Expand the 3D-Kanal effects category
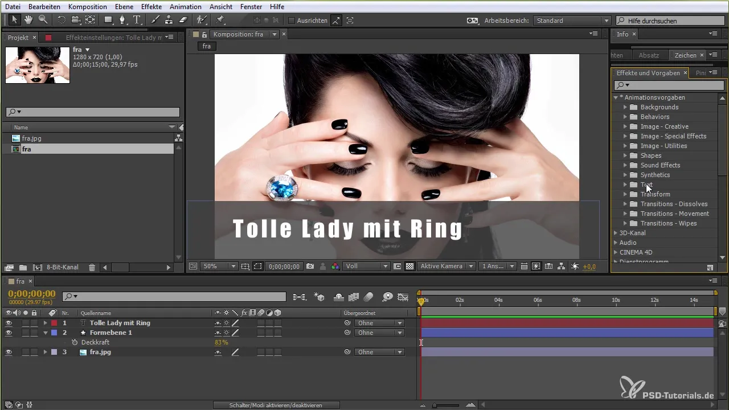 616,233
